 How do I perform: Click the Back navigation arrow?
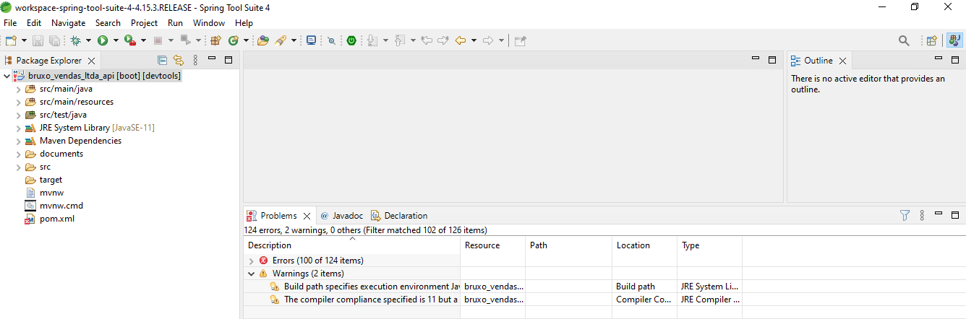click(460, 40)
